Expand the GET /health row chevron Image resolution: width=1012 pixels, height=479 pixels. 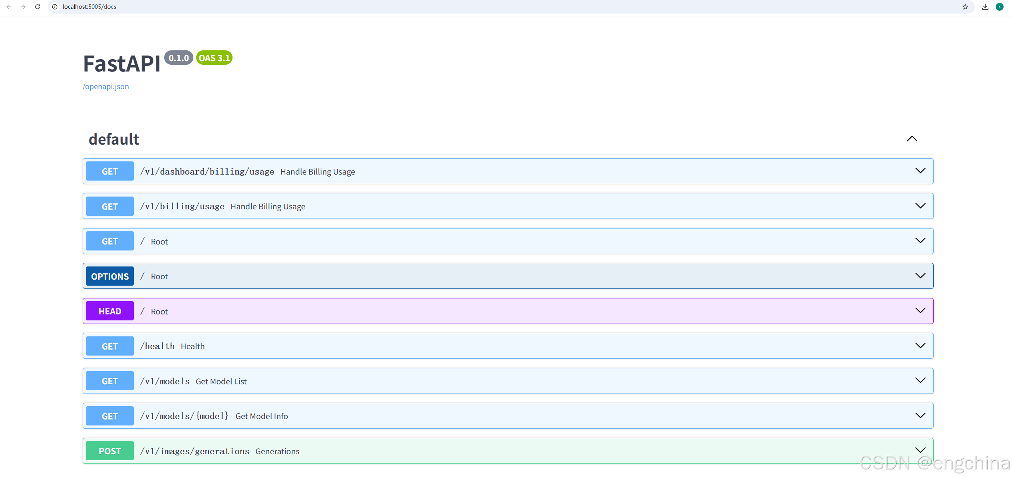click(921, 346)
